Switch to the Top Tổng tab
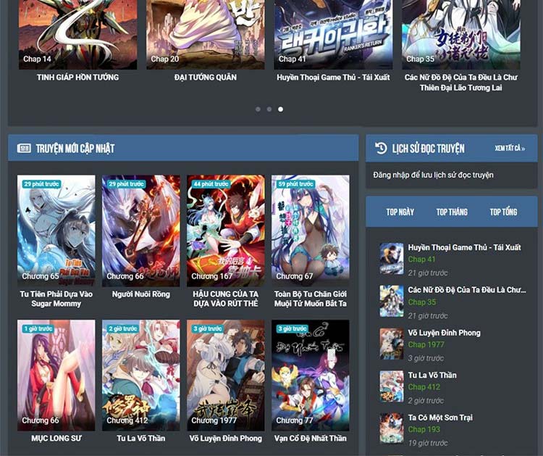Image resolution: width=543 pixels, height=456 pixels. tap(503, 212)
